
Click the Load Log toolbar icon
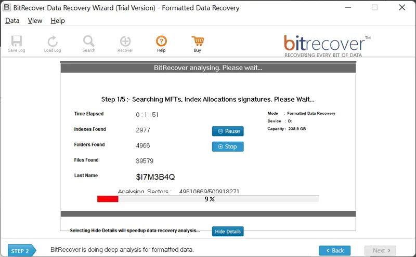coord(53,44)
